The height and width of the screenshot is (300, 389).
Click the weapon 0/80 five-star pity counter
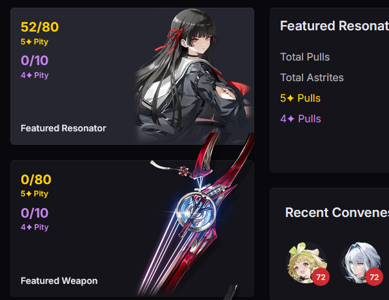tap(36, 179)
